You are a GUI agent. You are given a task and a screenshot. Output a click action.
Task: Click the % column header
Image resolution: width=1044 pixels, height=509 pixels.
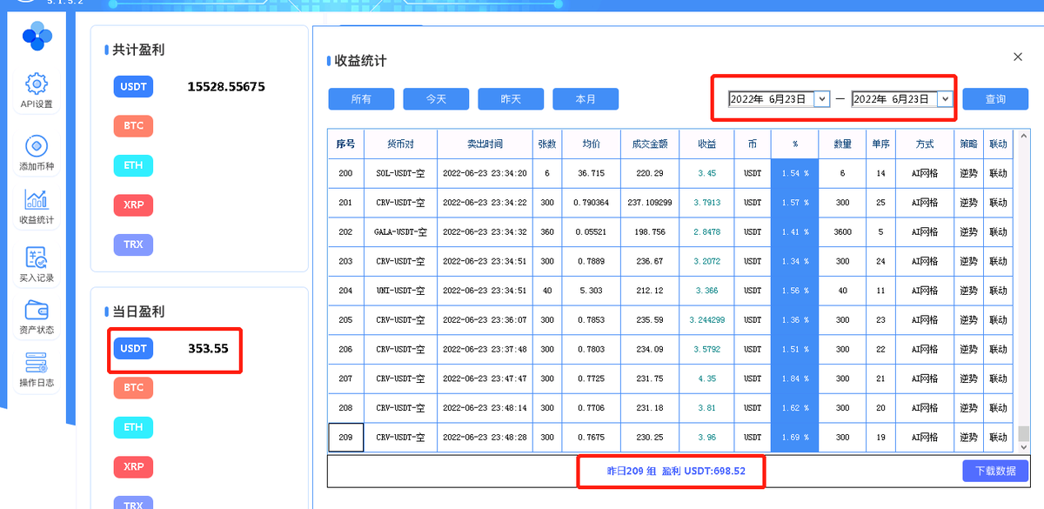[x=795, y=144]
